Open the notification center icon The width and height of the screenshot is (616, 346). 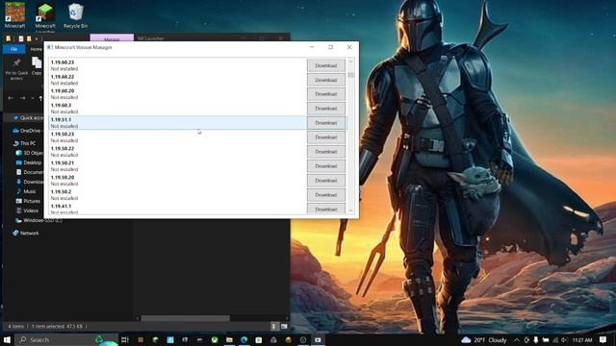tap(603, 339)
